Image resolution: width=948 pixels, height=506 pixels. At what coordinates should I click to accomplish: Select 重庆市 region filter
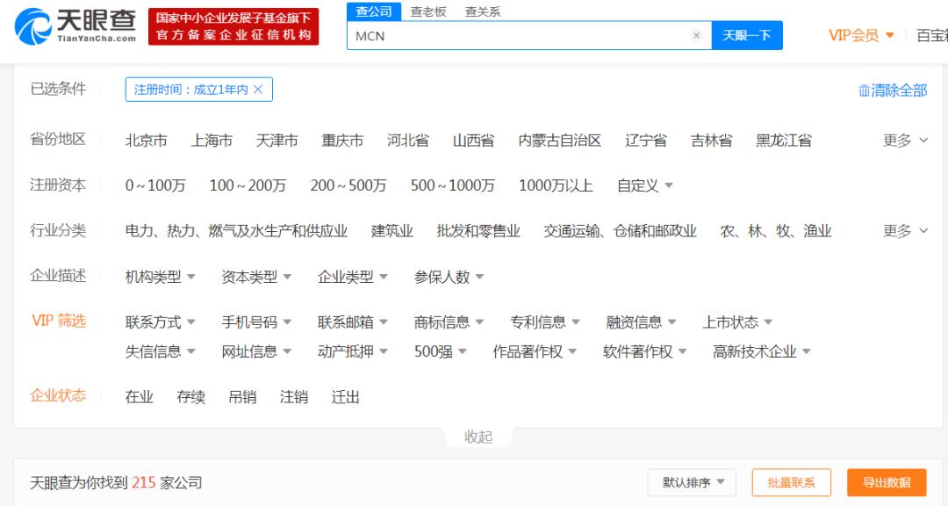tap(342, 141)
